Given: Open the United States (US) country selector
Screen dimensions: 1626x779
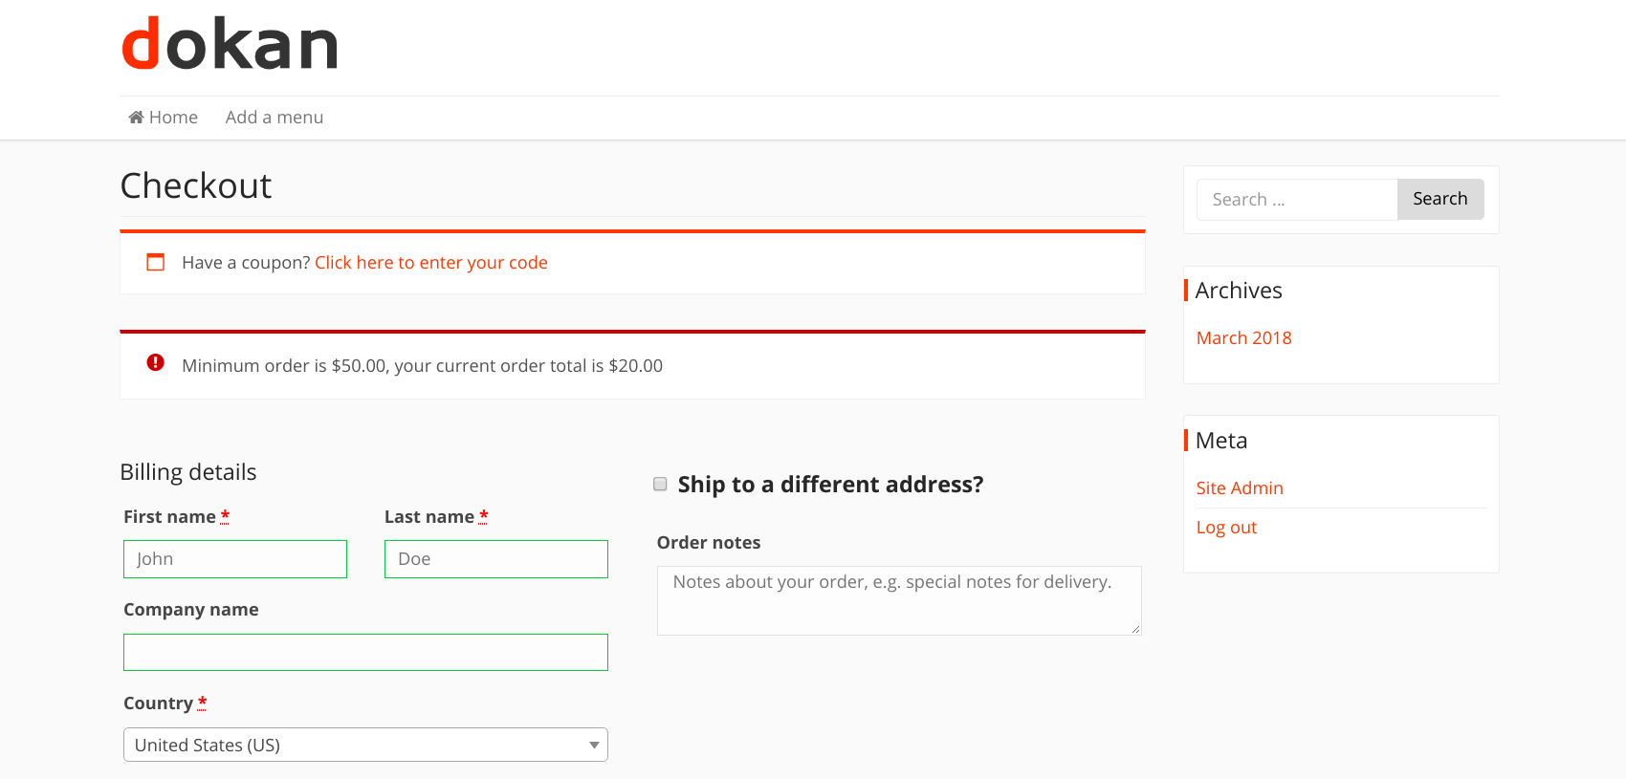Looking at the screenshot, I should click(365, 745).
